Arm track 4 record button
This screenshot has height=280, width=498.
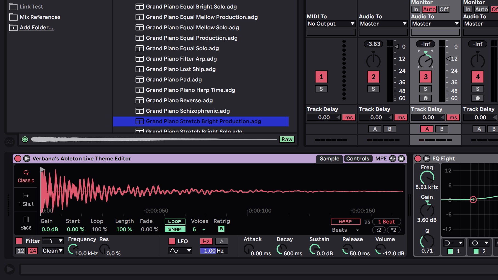click(x=477, y=98)
